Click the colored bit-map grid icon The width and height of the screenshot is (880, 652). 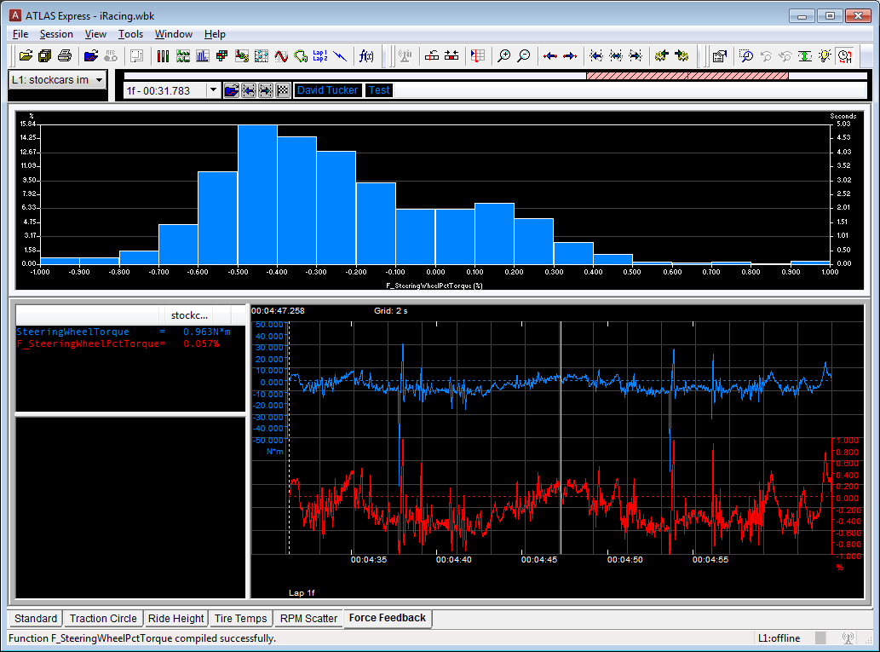pos(221,55)
